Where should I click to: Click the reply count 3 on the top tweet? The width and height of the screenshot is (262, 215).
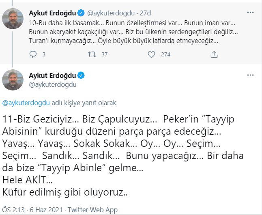pyautogui.click(x=44, y=54)
